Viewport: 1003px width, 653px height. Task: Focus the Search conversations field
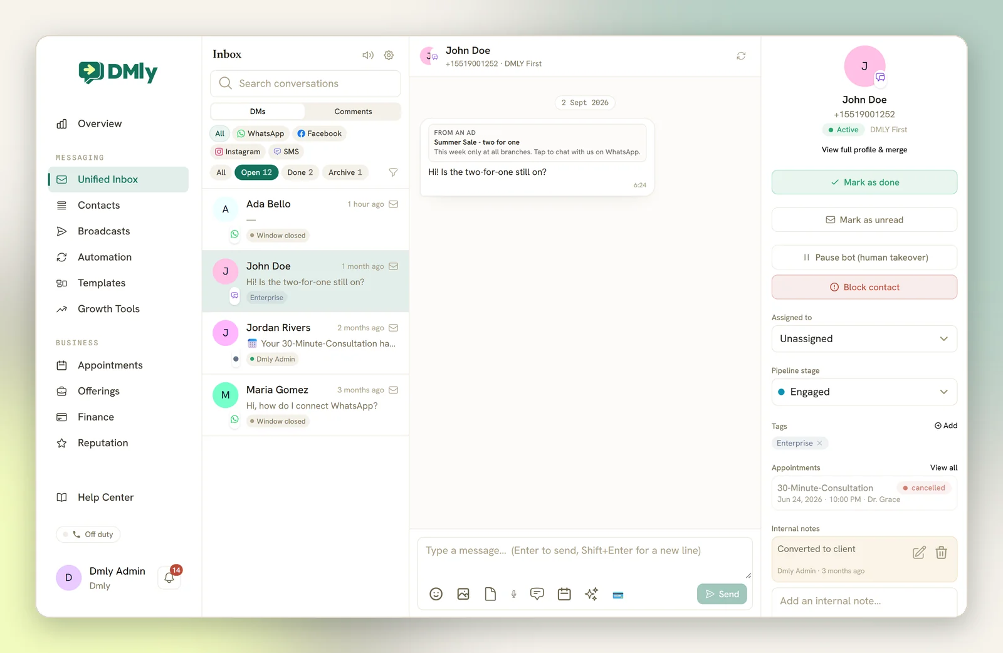point(305,83)
